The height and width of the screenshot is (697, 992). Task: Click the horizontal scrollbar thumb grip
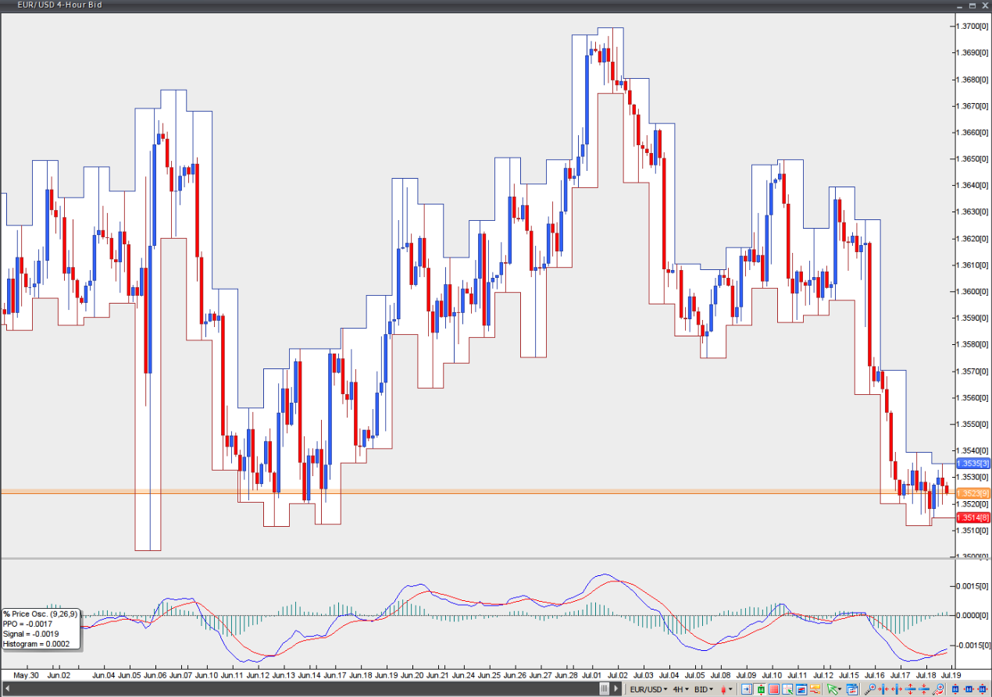tap(604, 689)
